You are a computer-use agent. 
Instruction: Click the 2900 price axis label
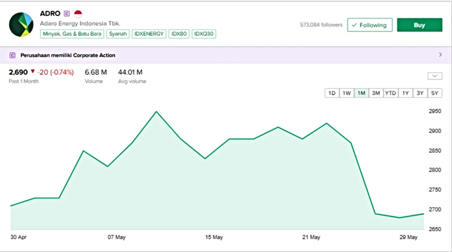(x=435, y=131)
